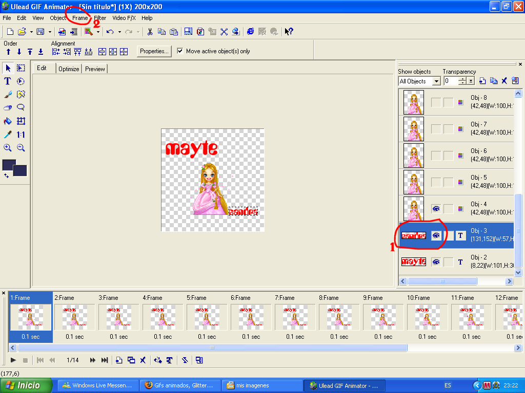This screenshot has width=525, height=393.
Task: Open the Show objects dropdown
Action: [436, 81]
